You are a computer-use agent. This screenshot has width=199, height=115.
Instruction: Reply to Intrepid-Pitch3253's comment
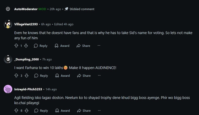click(41, 111)
